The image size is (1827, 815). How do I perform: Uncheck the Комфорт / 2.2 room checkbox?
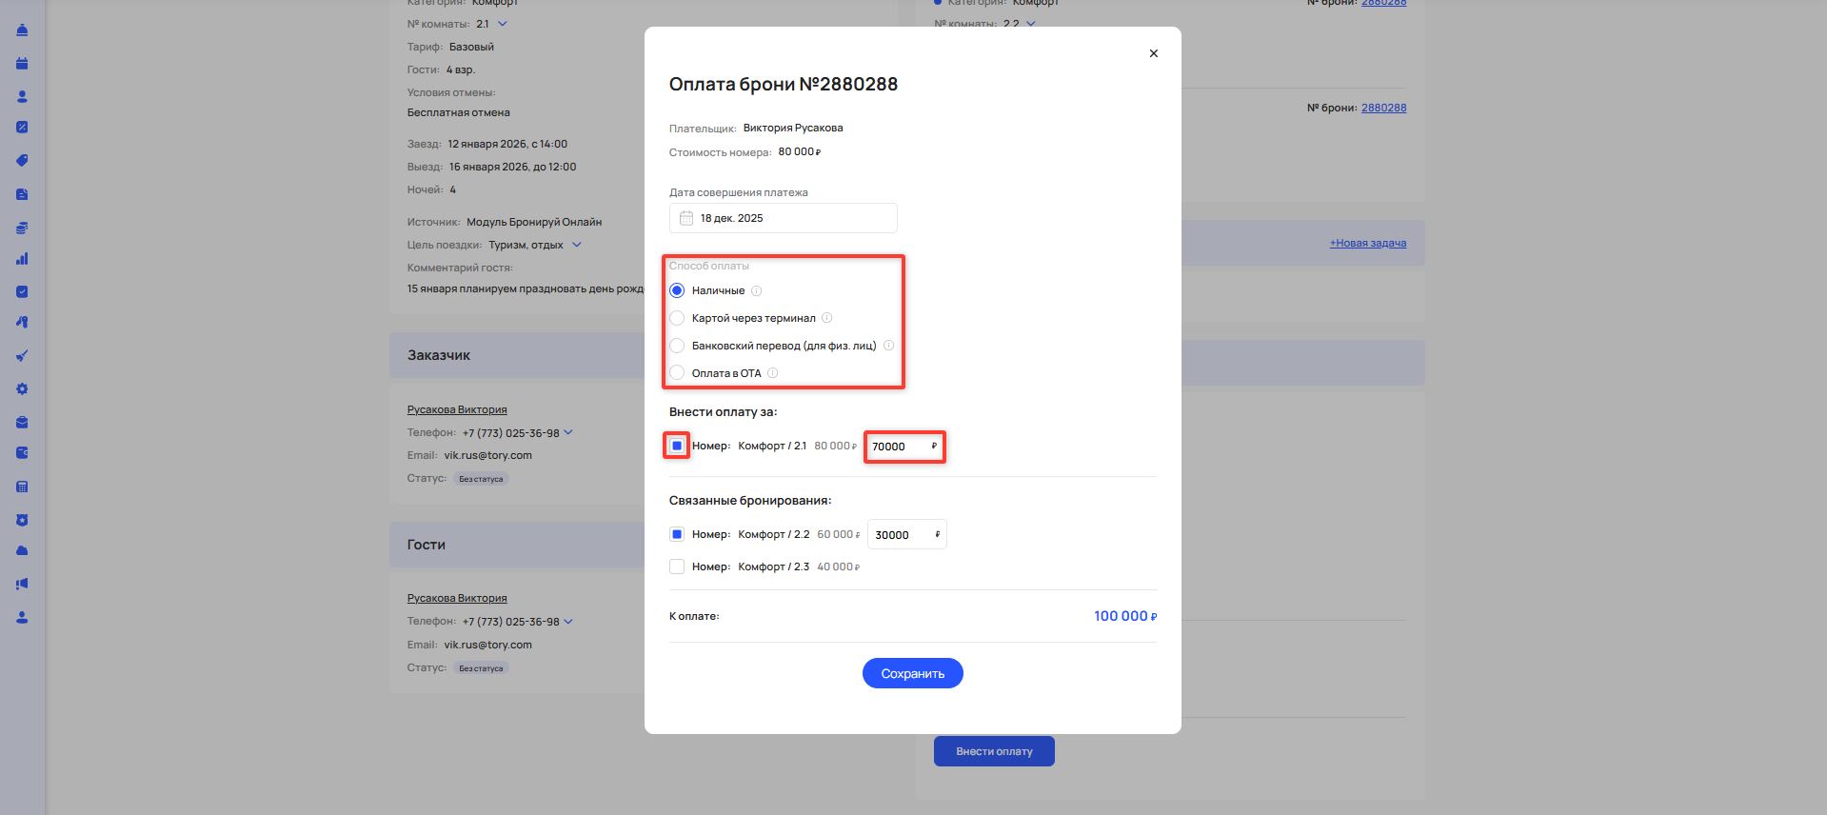(677, 535)
